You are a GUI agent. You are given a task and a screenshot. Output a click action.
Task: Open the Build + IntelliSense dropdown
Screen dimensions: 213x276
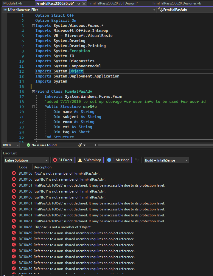click(166, 160)
